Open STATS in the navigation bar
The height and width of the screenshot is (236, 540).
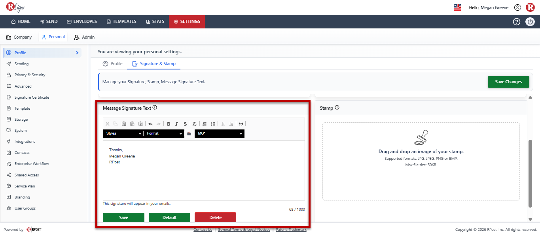155,21
